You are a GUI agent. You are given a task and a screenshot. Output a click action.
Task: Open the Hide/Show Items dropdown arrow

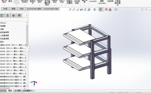103,9
